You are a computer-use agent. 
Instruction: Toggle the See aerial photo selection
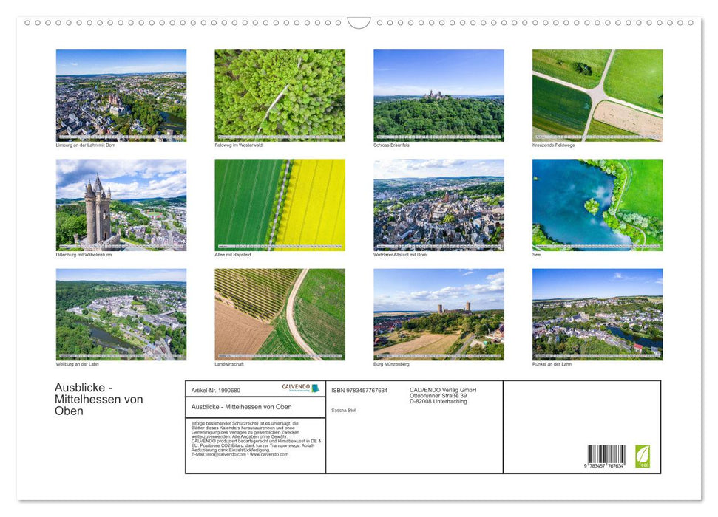point(597,205)
